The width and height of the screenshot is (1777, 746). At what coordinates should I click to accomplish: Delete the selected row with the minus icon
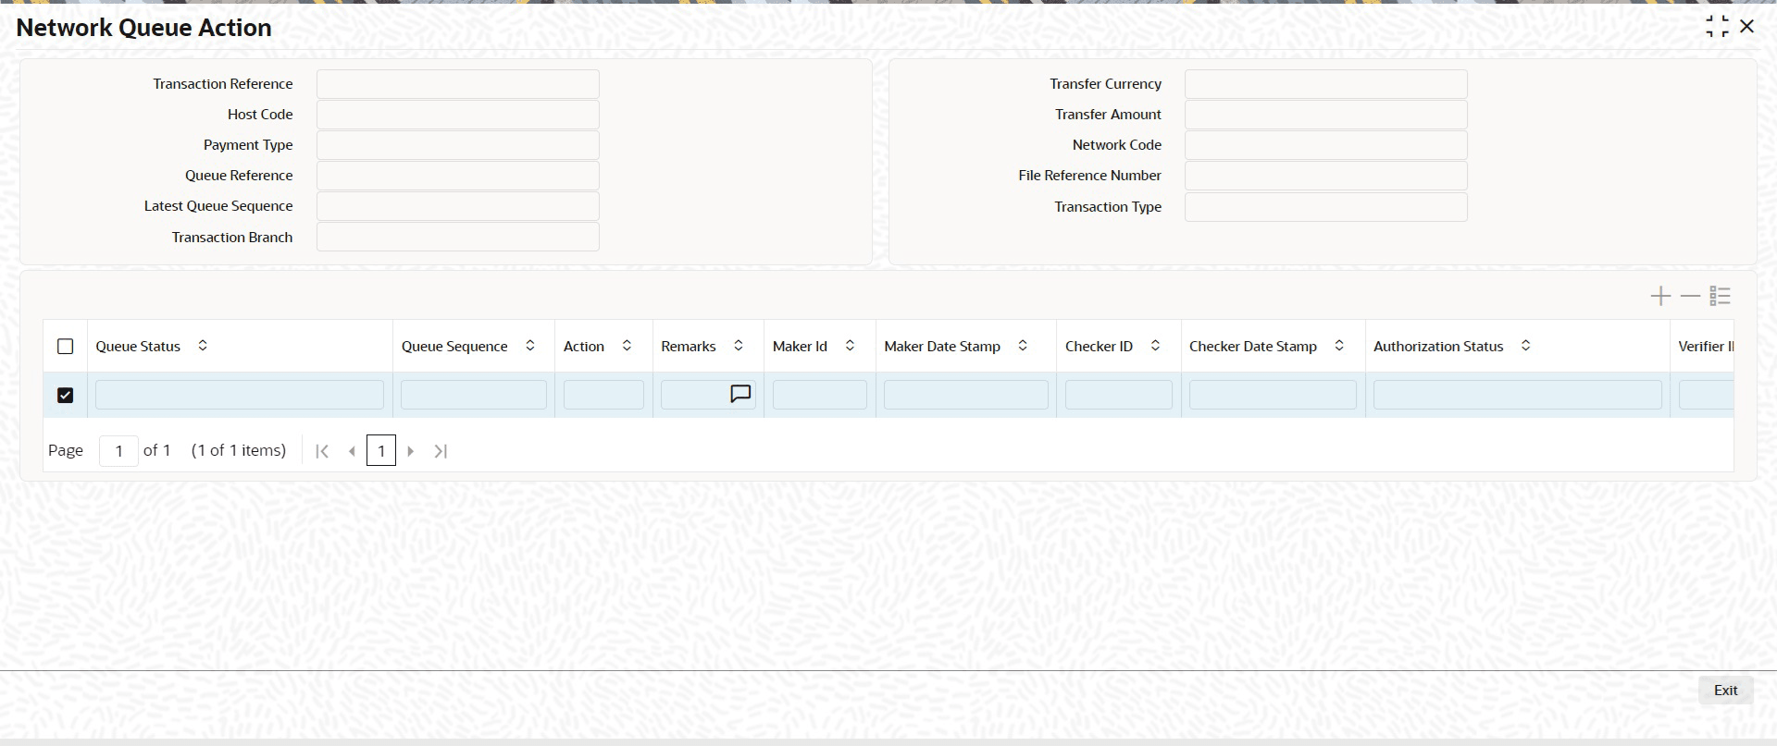point(1690,296)
